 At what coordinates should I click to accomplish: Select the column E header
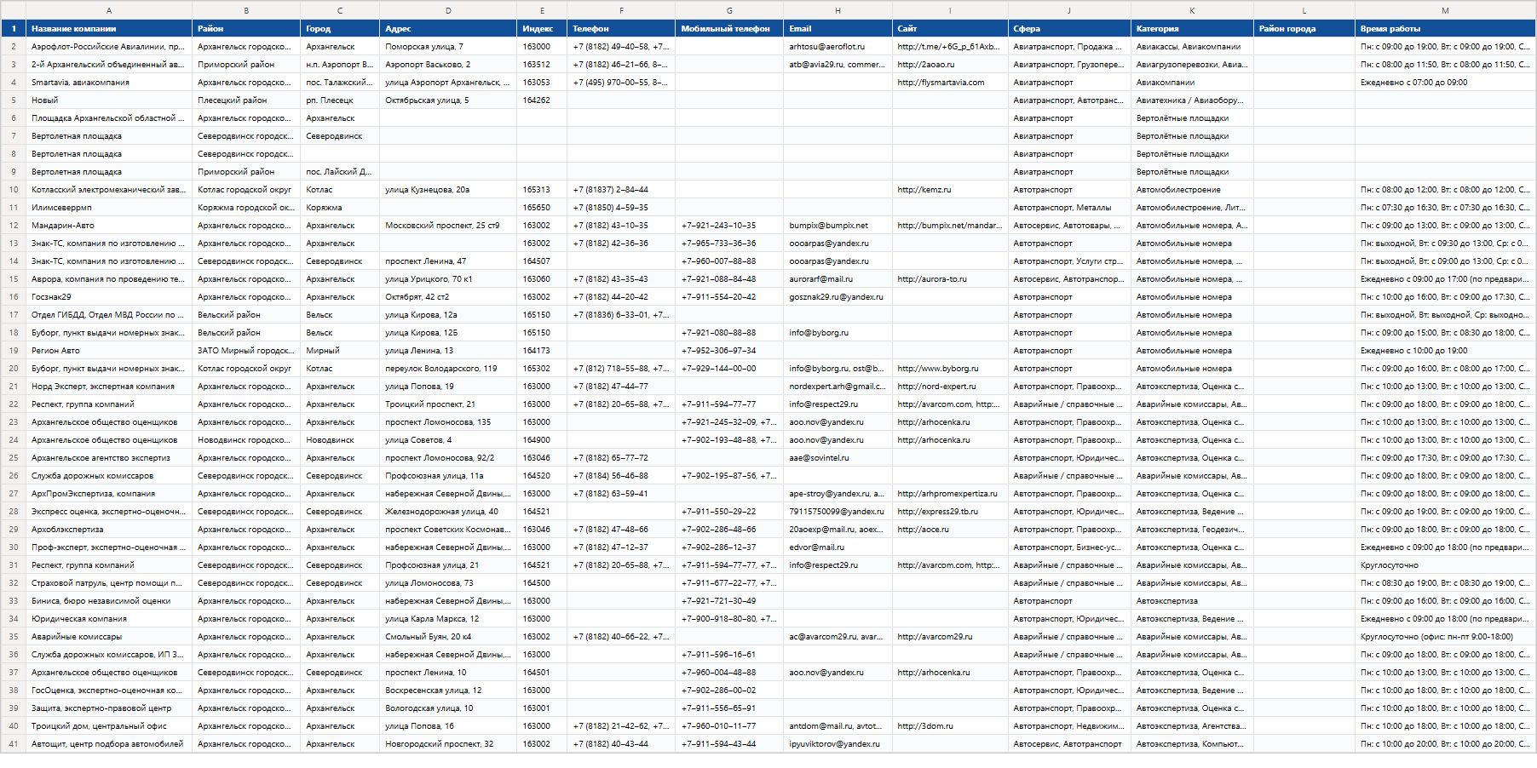[x=542, y=10]
